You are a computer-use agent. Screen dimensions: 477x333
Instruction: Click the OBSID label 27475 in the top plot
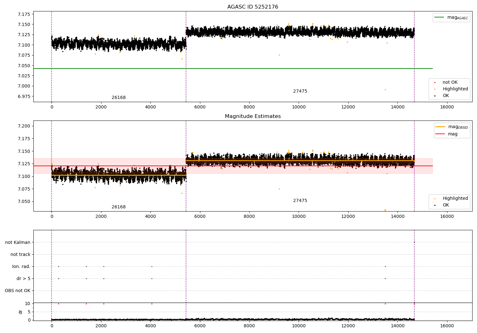[x=300, y=91]
